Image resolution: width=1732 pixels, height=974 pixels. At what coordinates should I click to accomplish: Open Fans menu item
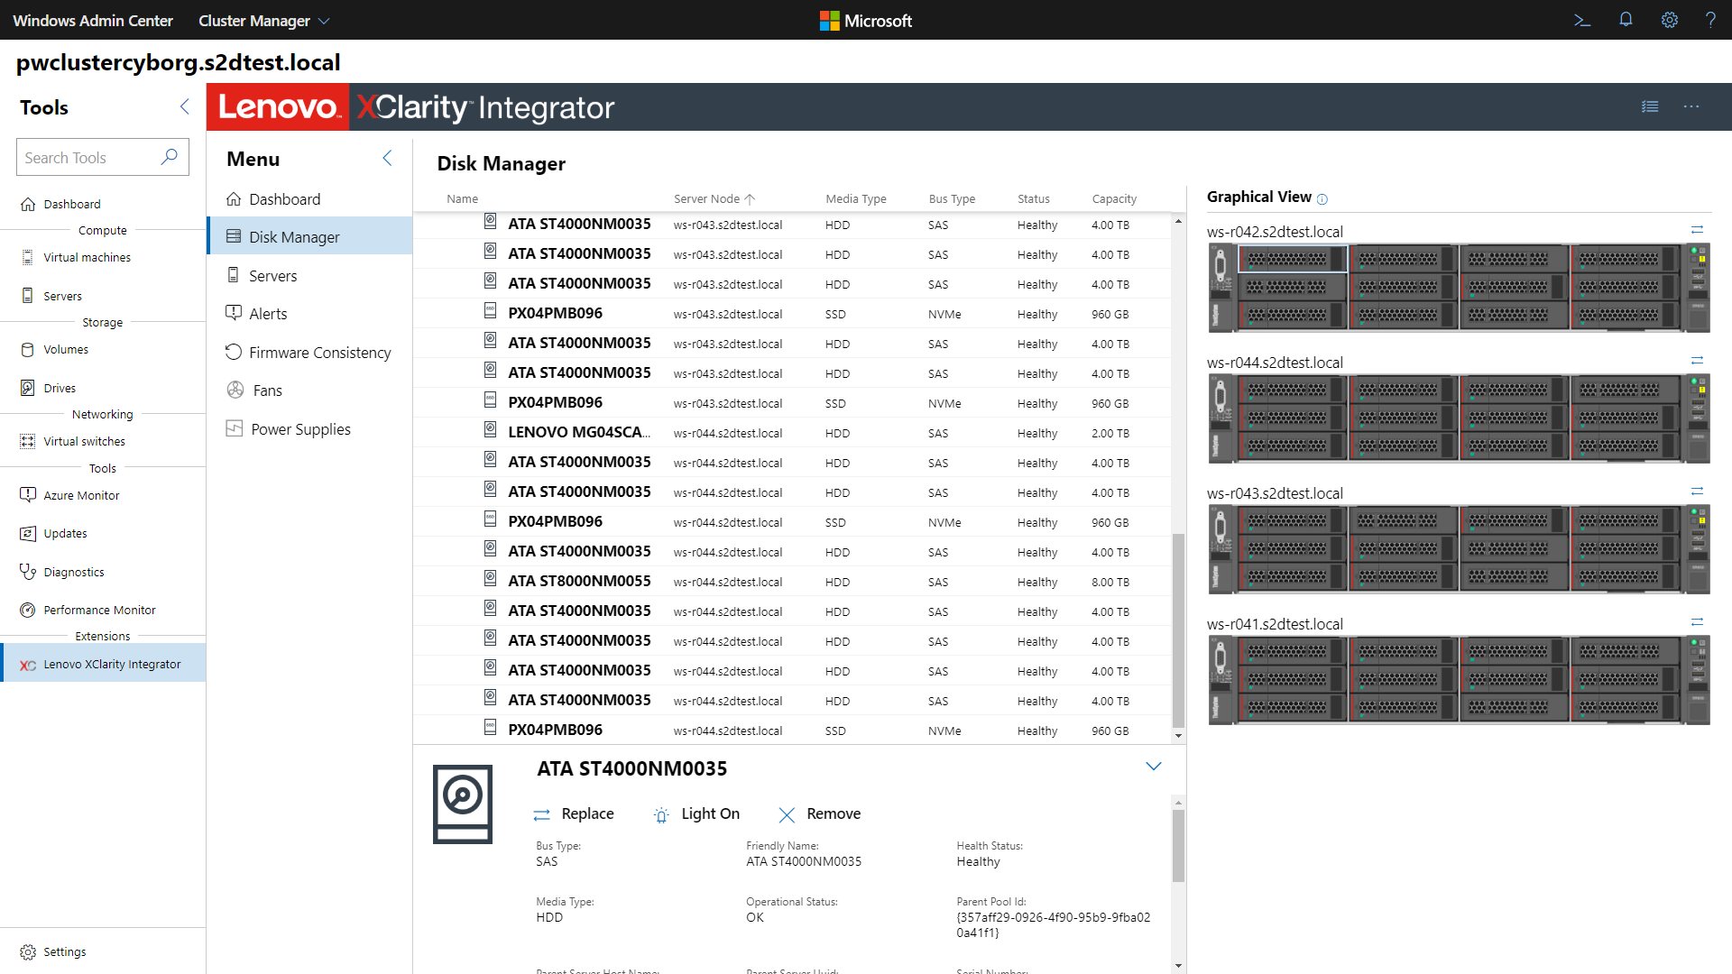(309, 391)
